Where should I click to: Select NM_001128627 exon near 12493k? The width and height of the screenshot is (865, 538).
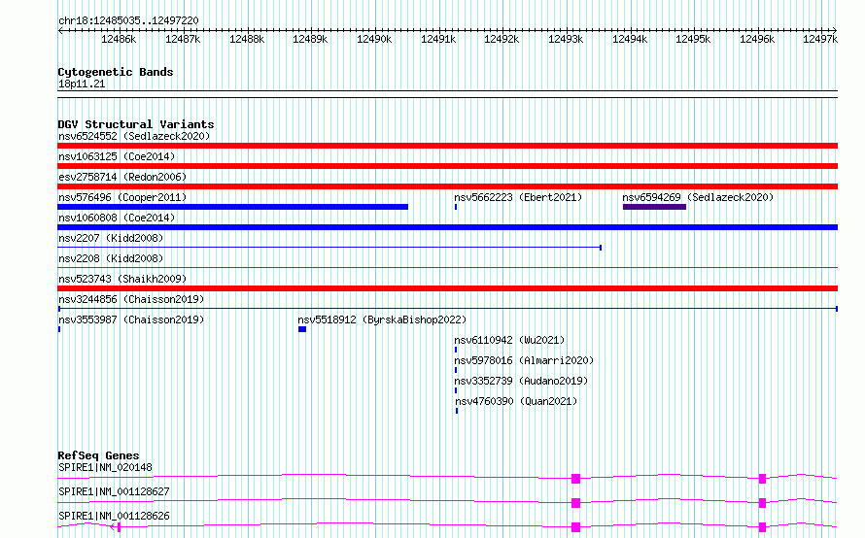coord(575,503)
